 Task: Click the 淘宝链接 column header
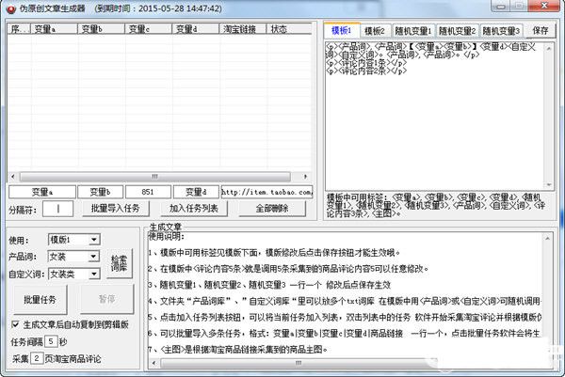[x=243, y=29]
